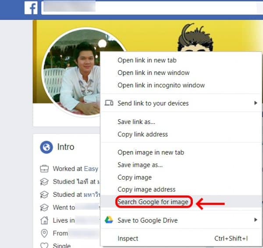The width and height of the screenshot is (263, 248).
Task: Click the globe icon beside Intro
Action: pos(46,147)
